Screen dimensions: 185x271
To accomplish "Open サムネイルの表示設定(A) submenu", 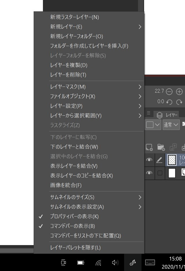I will (x=89, y=207).
